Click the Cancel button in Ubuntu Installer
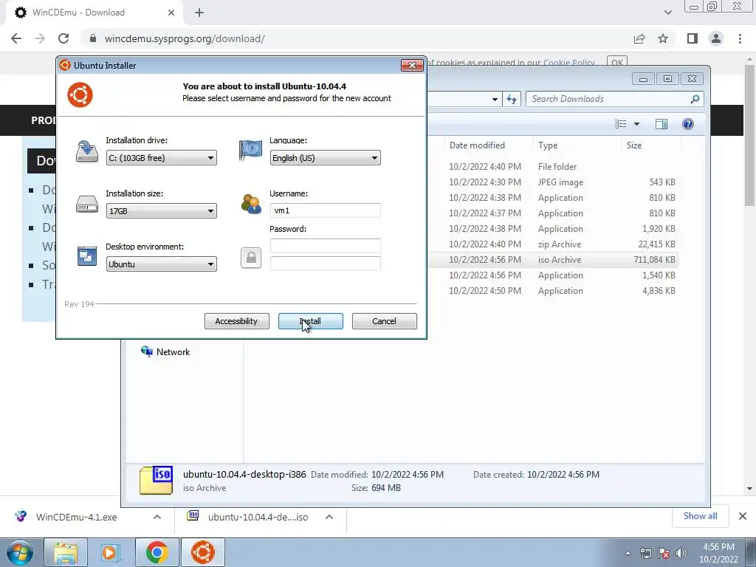Viewport: 756px width, 567px height. click(x=384, y=321)
